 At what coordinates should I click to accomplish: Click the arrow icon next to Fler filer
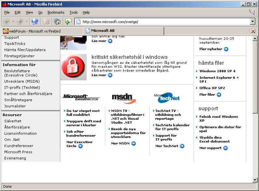click(x=219, y=95)
